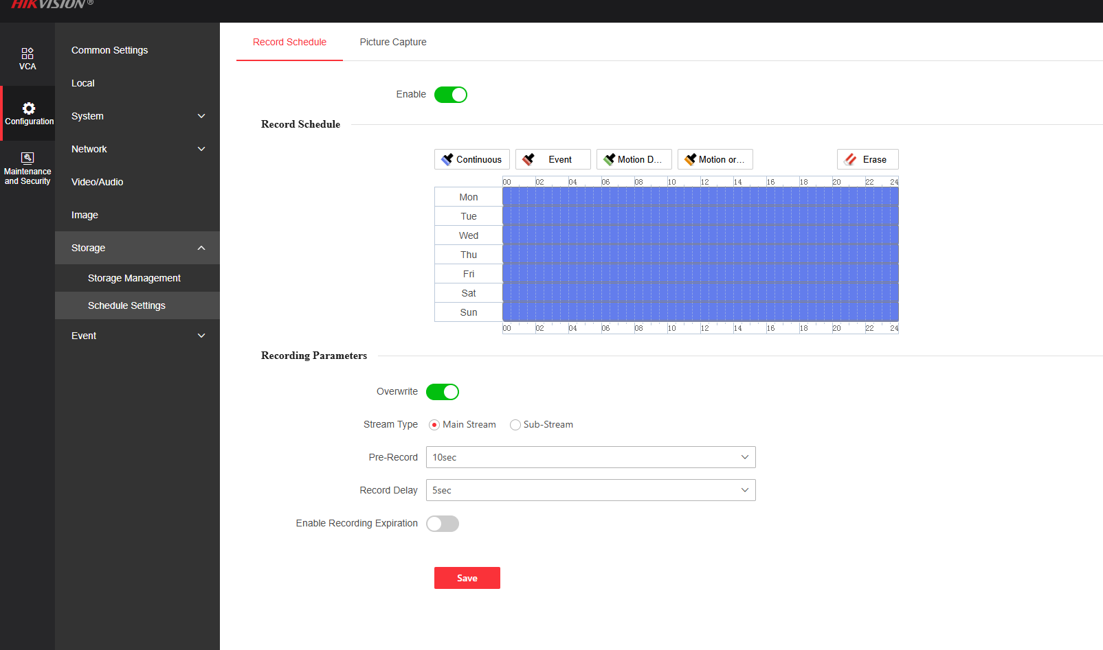Select the Motion Detection brush

(x=634, y=159)
